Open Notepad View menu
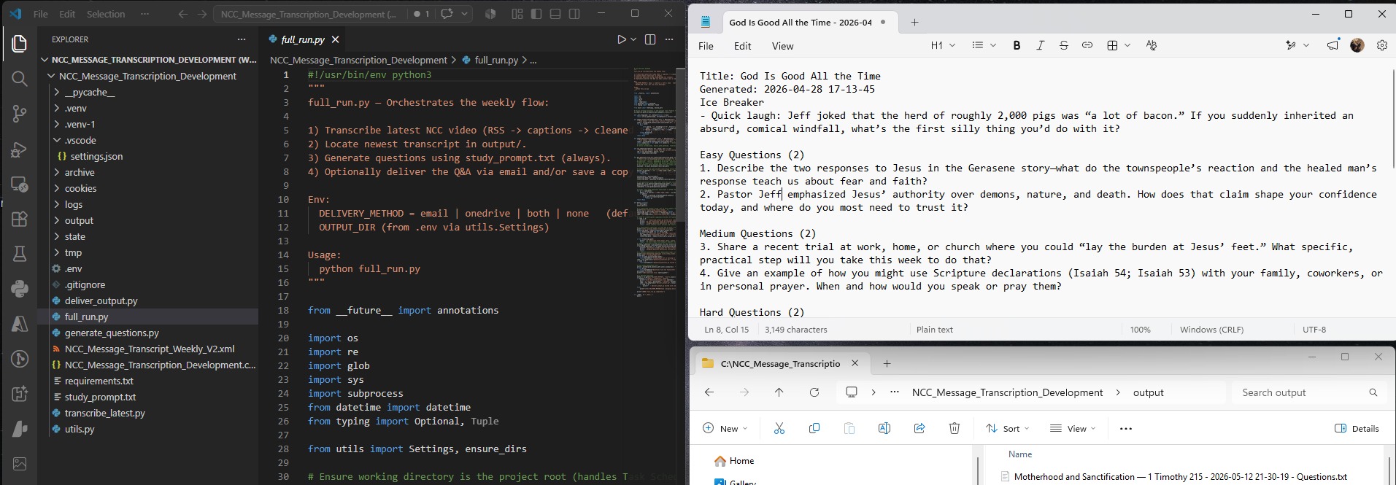The width and height of the screenshot is (1396, 485). pos(782,46)
